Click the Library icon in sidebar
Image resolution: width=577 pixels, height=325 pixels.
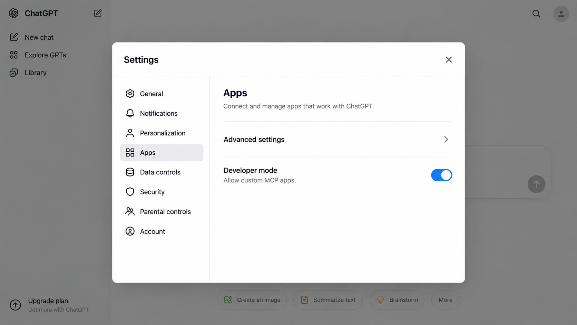(x=14, y=73)
